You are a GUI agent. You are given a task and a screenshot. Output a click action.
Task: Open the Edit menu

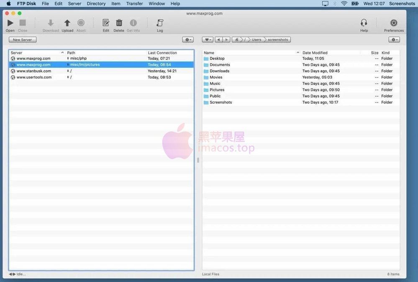pos(59,4)
